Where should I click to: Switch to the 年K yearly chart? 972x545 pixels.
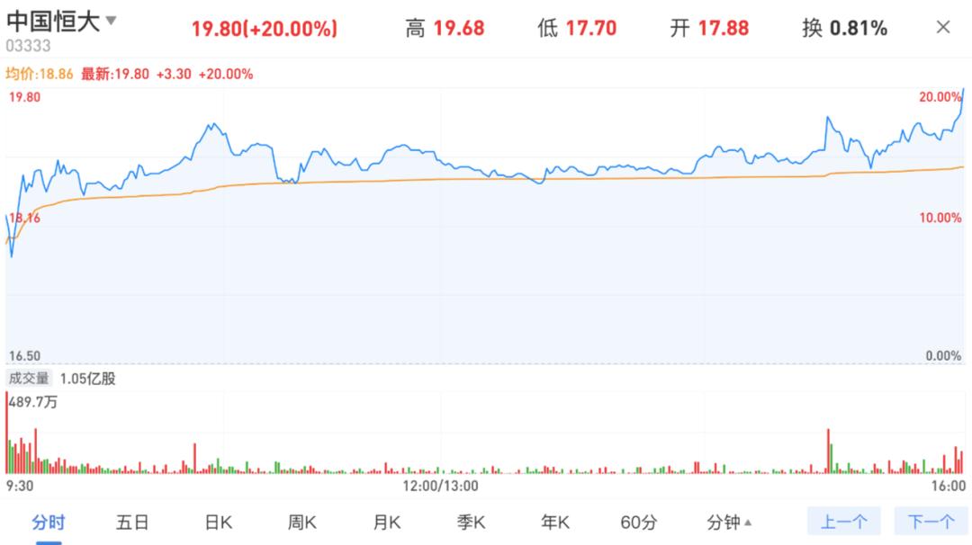554,523
